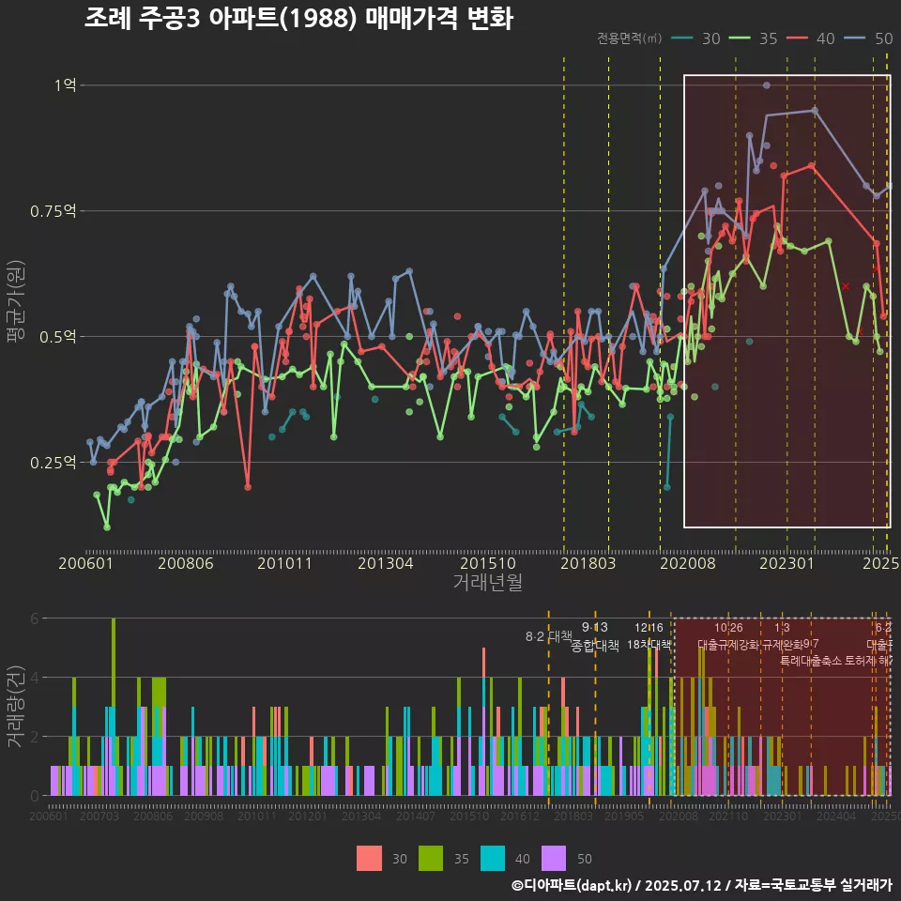This screenshot has height=901, width=901.
Task: Click the volume axis label 0
Action: (35, 796)
